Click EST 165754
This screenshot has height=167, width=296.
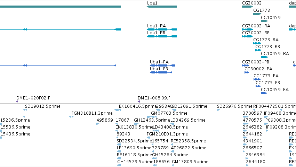pyautogui.click(x=160, y=141)
